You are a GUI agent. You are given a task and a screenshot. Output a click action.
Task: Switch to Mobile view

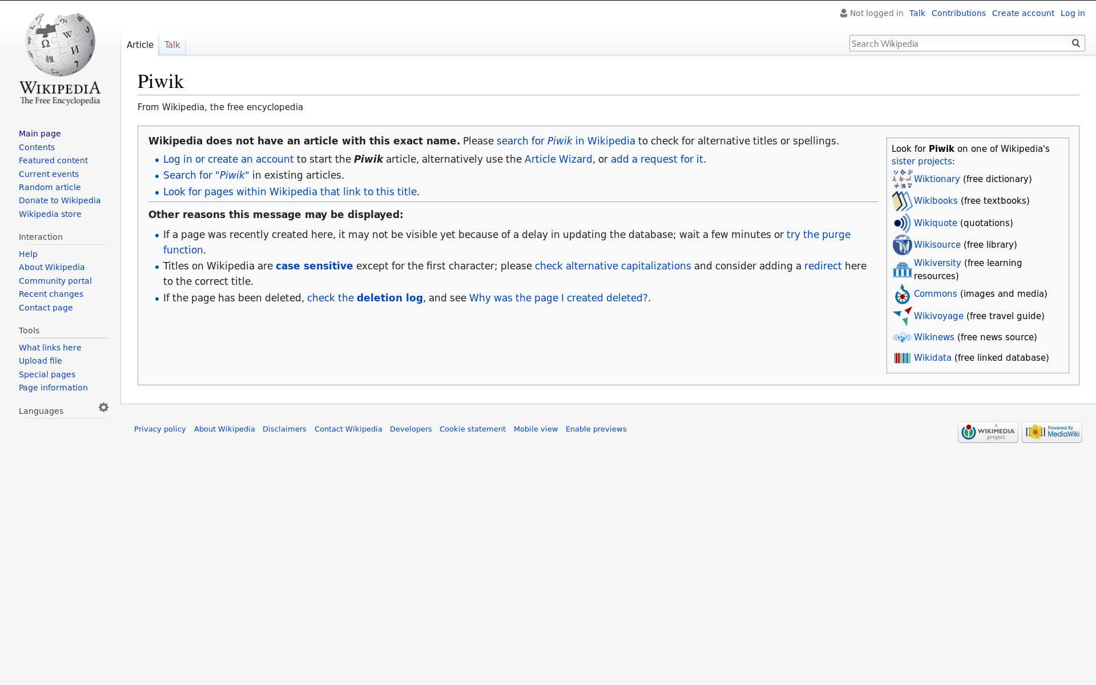tap(535, 429)
